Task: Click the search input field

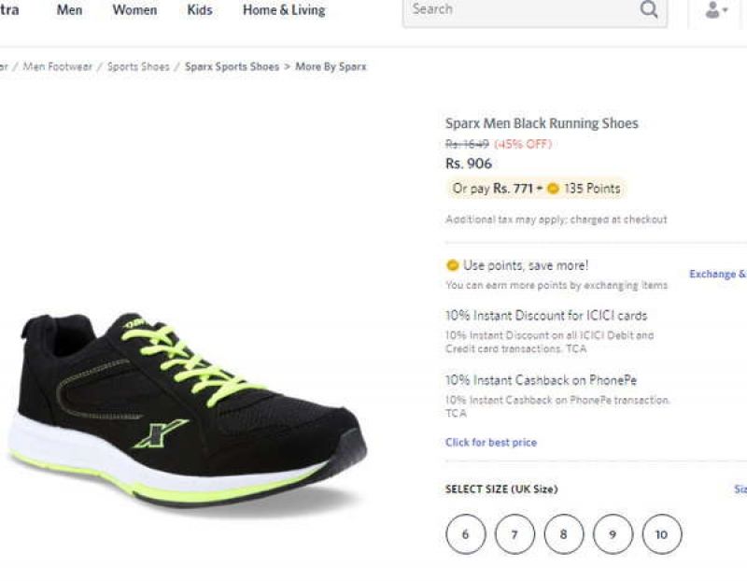Action: click(514, 9)
